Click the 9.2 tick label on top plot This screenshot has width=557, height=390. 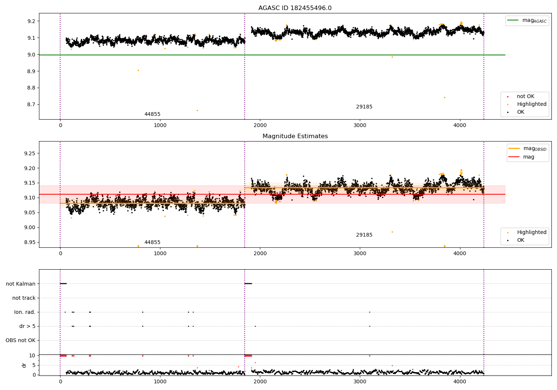[31, 21]
